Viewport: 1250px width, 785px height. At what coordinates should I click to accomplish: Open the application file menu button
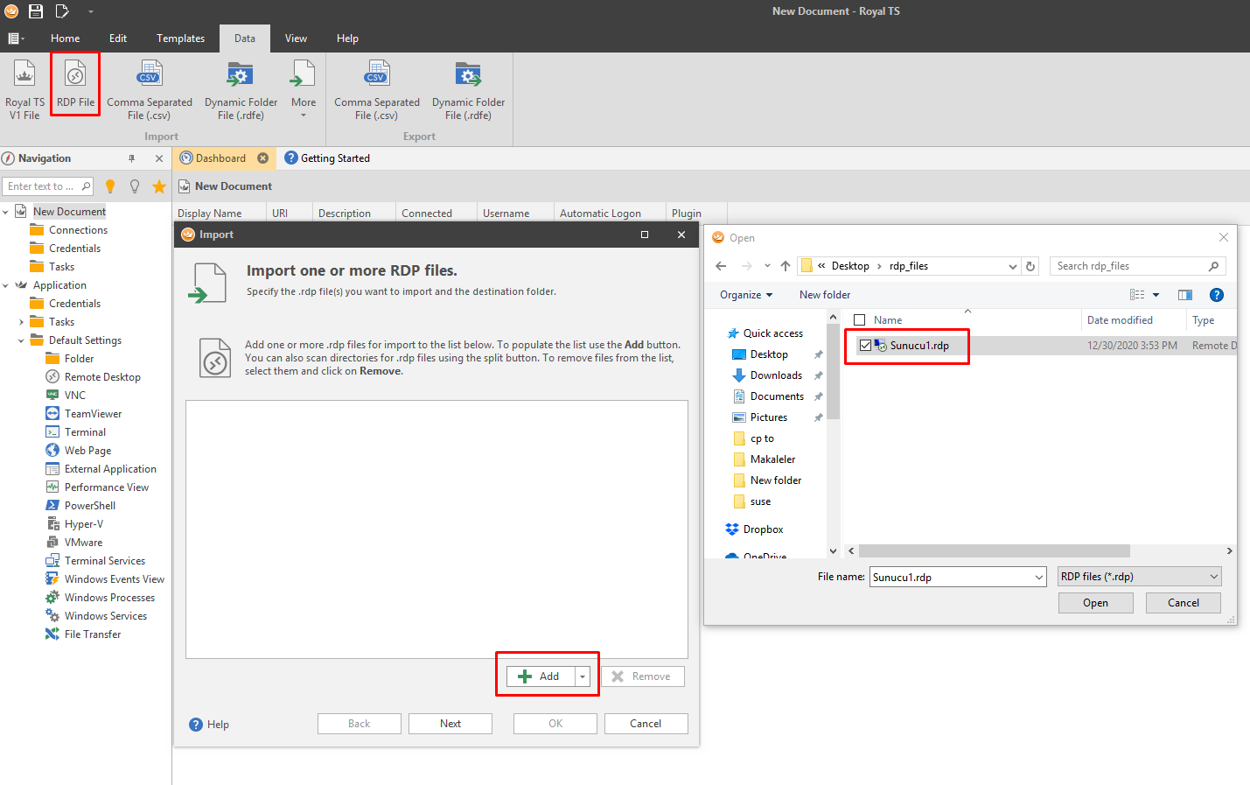16,39
